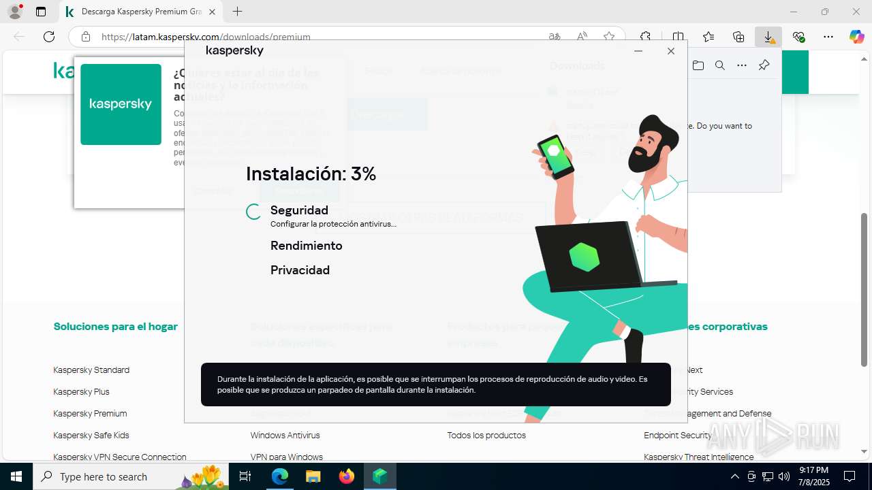Select Kaspersky installer taskbar icon
The height and width of the screenshot is (490, 872).
coord(380,476)
